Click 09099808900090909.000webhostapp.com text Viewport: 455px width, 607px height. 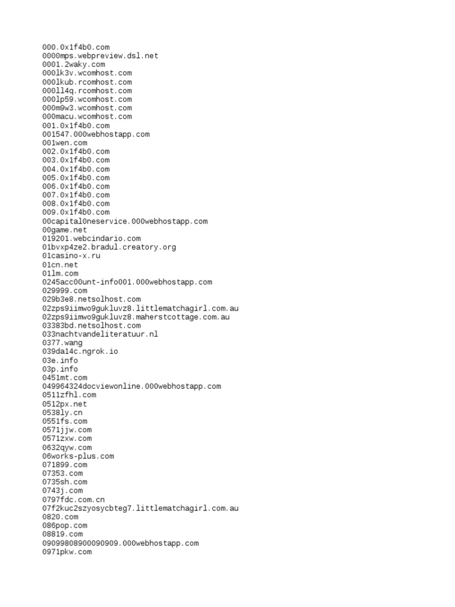(120, 544)
